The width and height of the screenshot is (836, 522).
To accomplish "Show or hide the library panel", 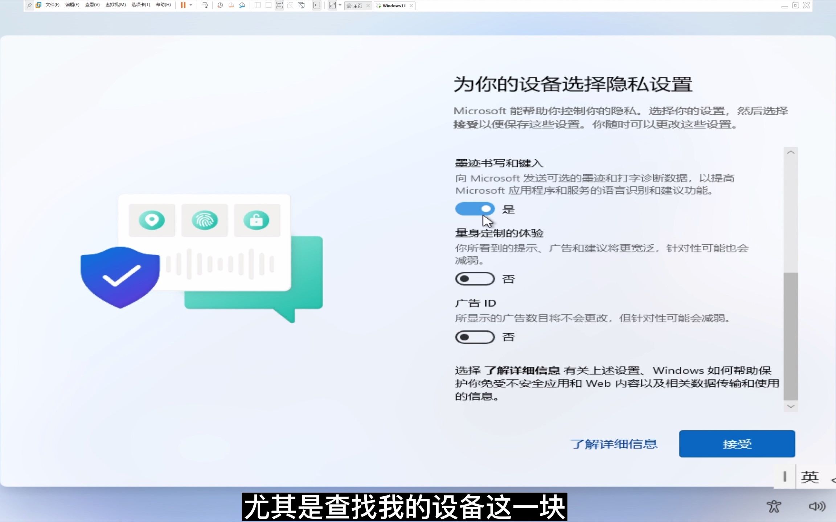I will pos(258,5).
